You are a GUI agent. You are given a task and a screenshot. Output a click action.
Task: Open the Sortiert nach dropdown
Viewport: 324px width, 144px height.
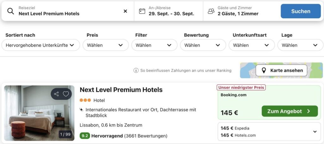pos(41,45)
